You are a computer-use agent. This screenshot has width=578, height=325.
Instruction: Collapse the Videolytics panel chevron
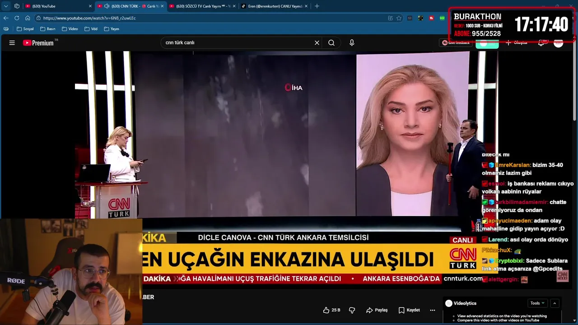(555, 303)
